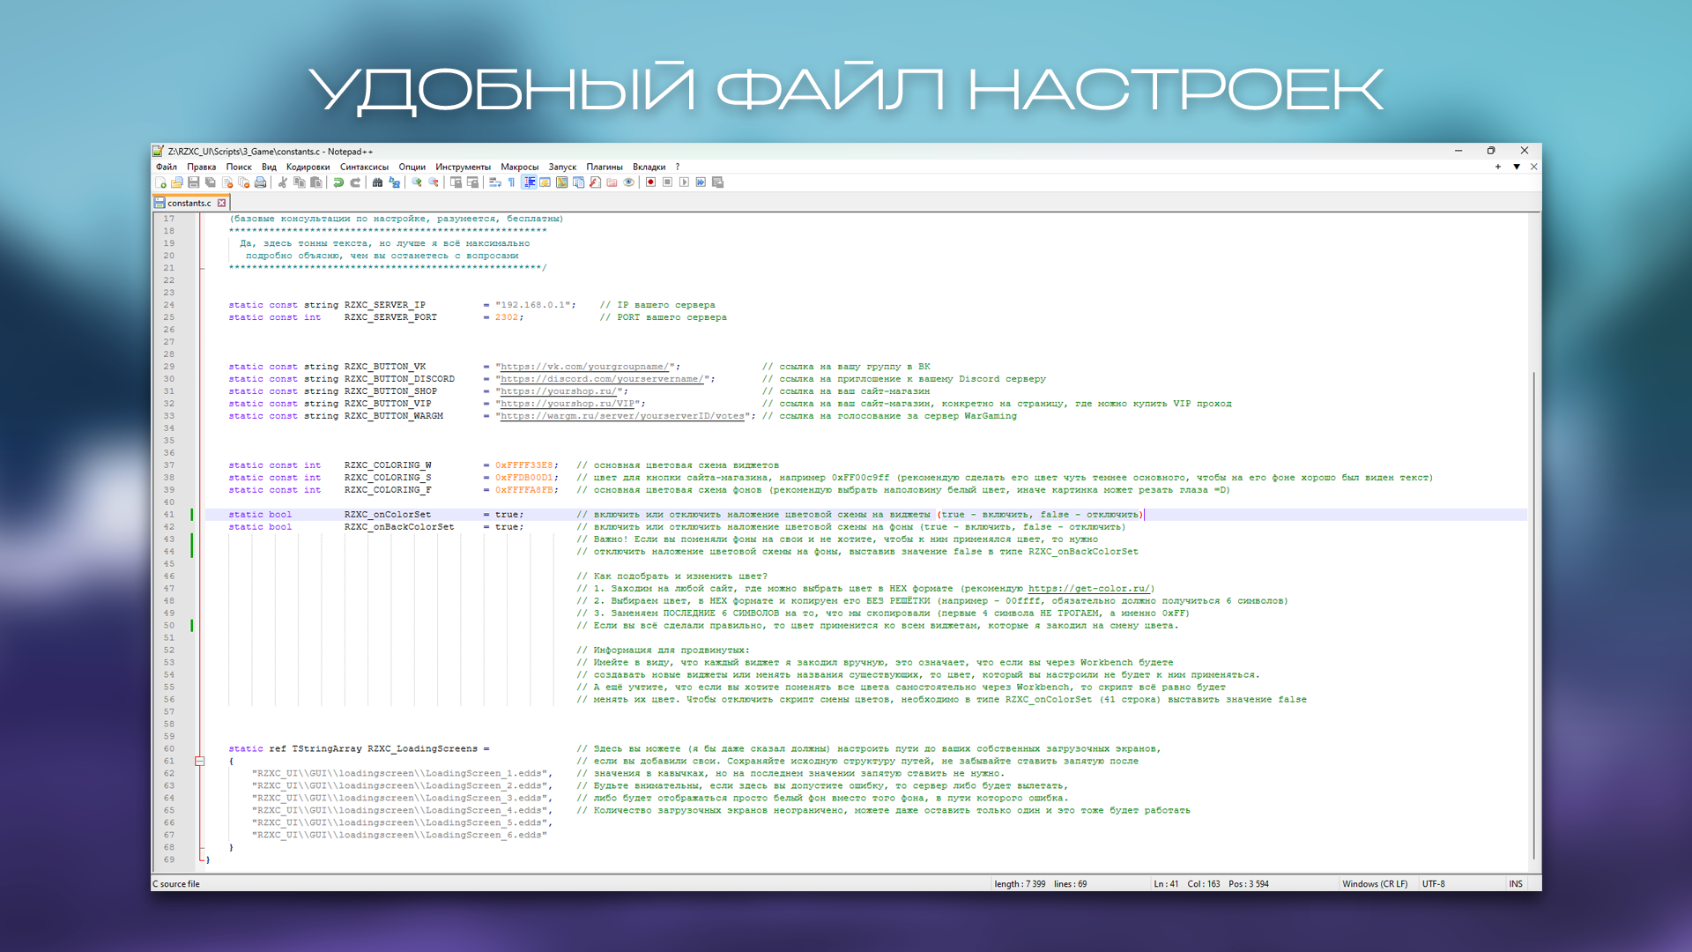
Task: Select the constants.c tab
Action: coord(189,203)
